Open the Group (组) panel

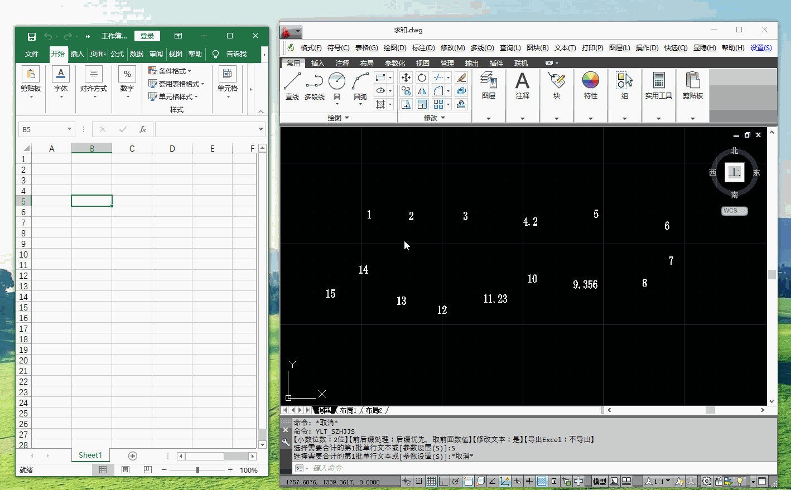pos(625,86)
